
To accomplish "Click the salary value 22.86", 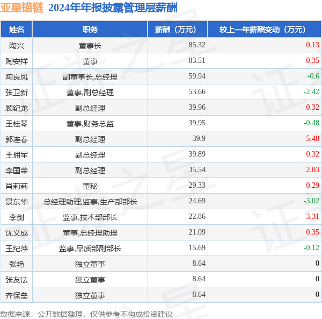I will (197, 217).
